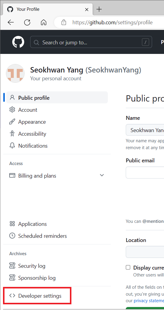
Task: Click the Name text input field
Action: tap(145, 130)
